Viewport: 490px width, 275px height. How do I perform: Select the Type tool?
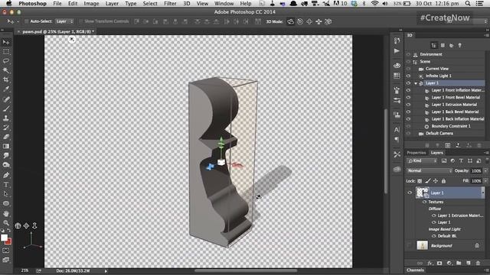6,185
